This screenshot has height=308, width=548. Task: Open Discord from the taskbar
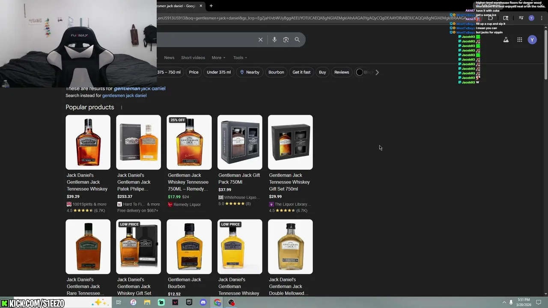(x=203, y=302)
